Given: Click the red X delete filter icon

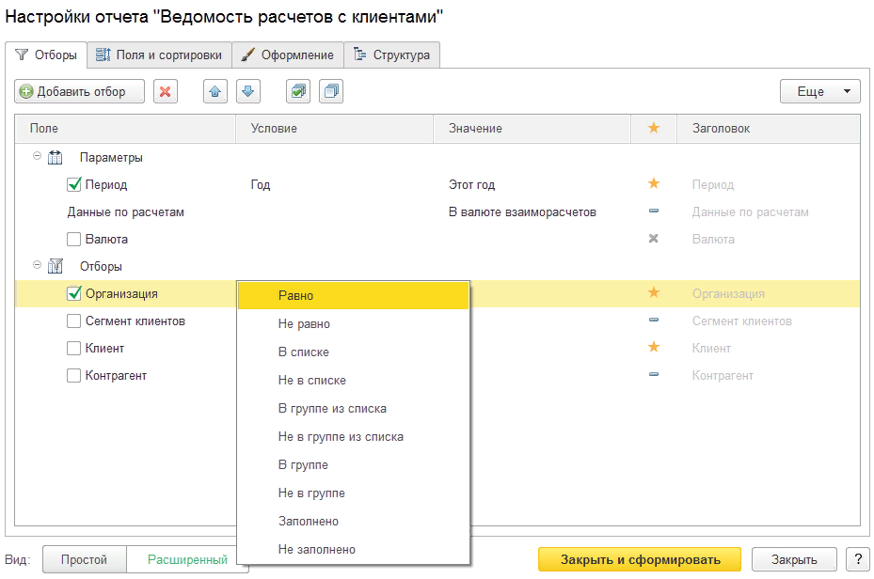Looking at the screenshot, I should pyautogui.click(x=166, y=91).
